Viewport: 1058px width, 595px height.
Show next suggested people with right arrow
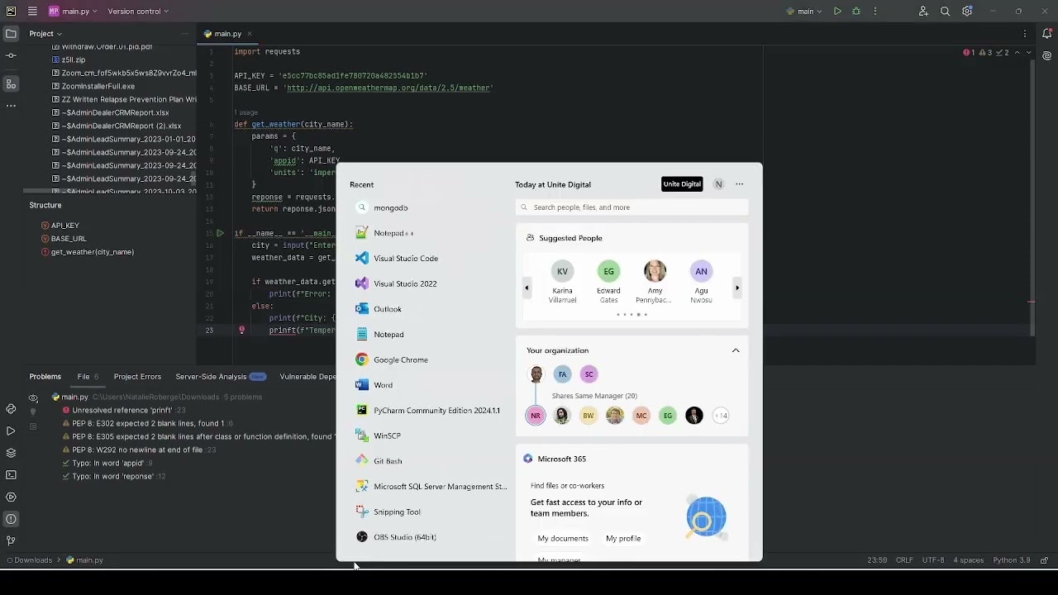(737, 288)
